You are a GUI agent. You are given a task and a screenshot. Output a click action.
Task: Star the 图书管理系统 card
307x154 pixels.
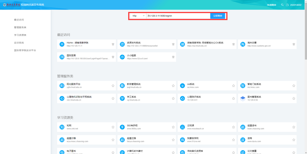pyautogui.click(x=294, y=99)
